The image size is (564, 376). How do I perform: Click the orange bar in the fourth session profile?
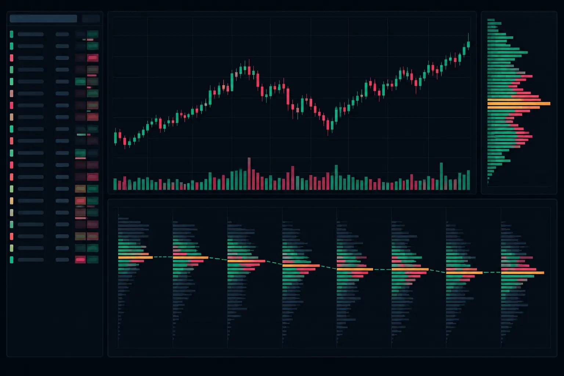tap(301, 265)
